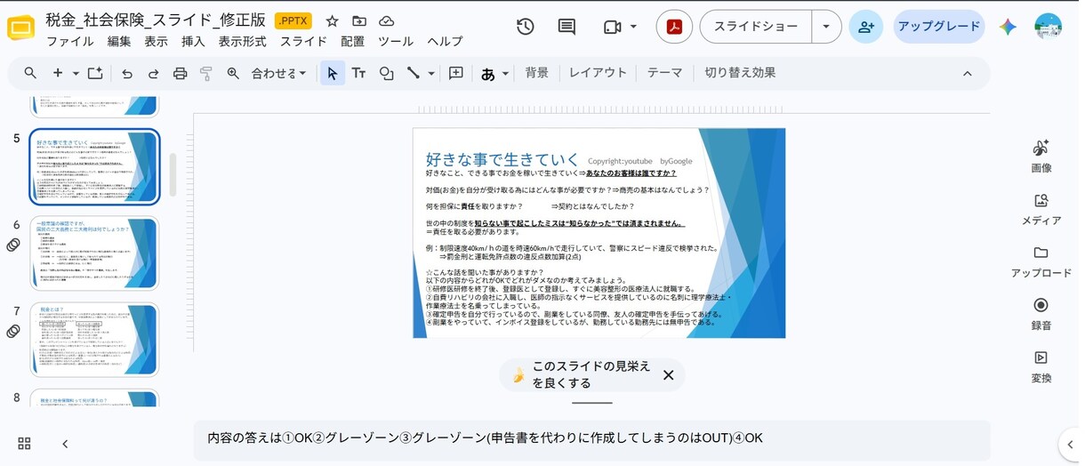Check cloud document status icon
Screen dimensions: 1085x466
[387, 21]
